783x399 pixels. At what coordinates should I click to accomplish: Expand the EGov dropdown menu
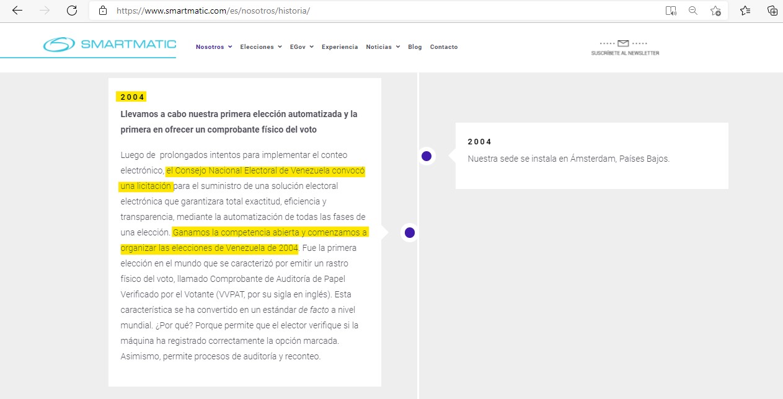[x=302, y=47]
